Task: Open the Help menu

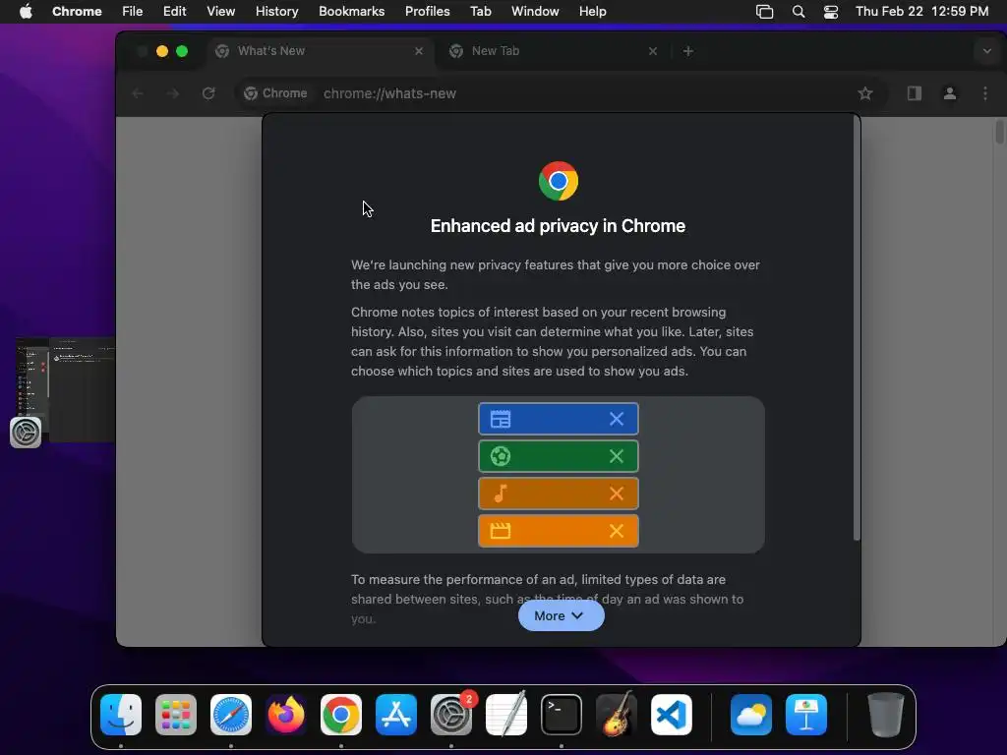Action: click(x=592, y=12)
